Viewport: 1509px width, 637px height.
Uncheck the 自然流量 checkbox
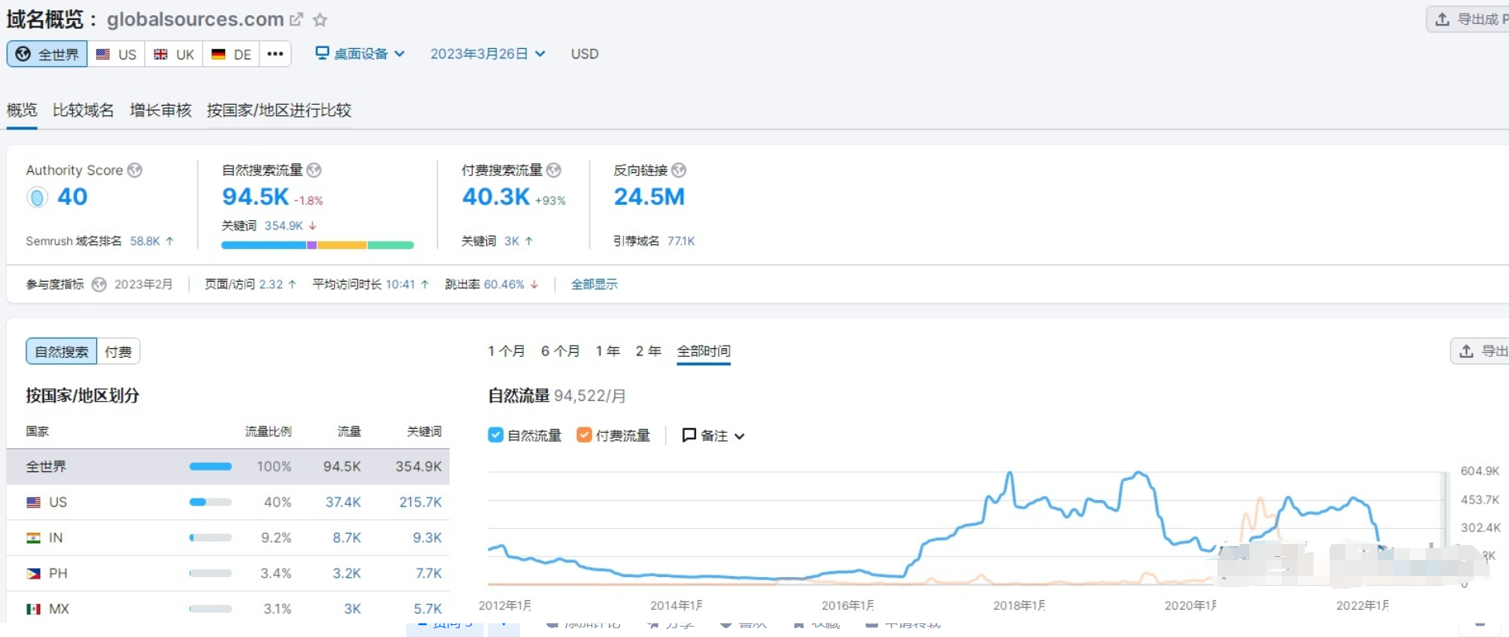point(496,435)
